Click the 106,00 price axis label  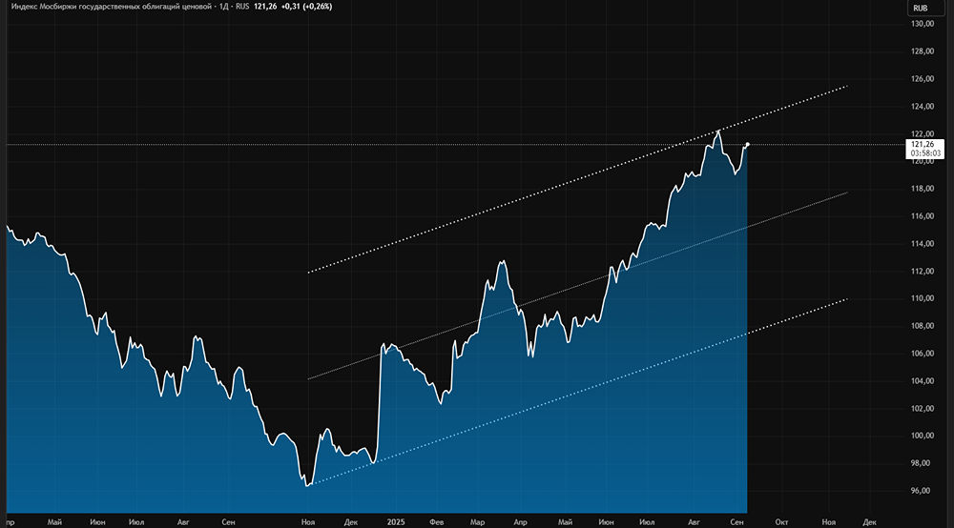tap(923, 353)
